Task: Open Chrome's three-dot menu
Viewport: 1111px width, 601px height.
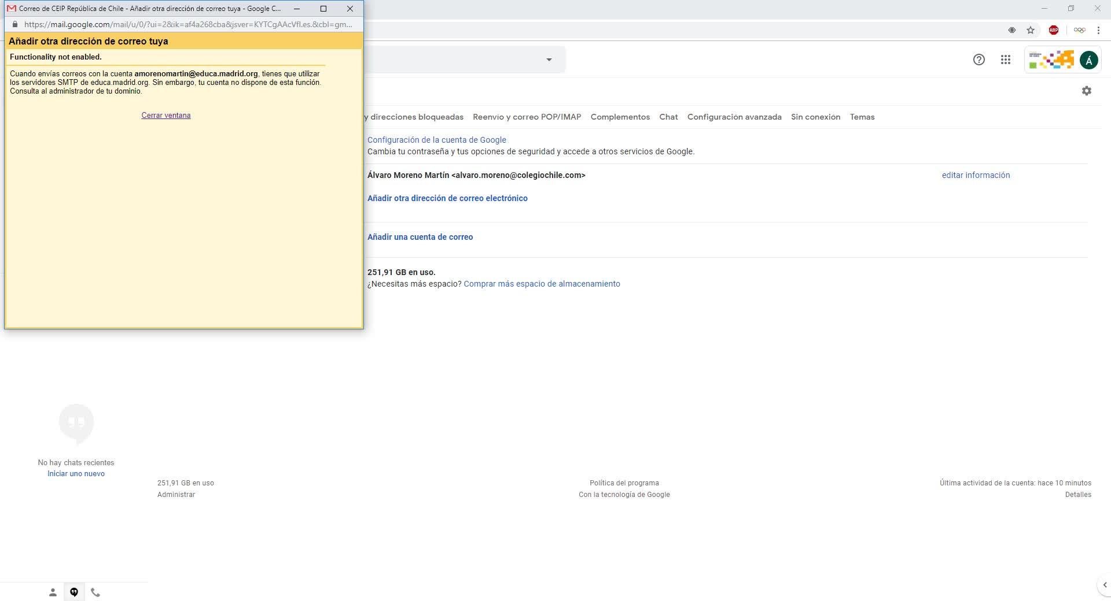Action: [x=1098, y=30]
